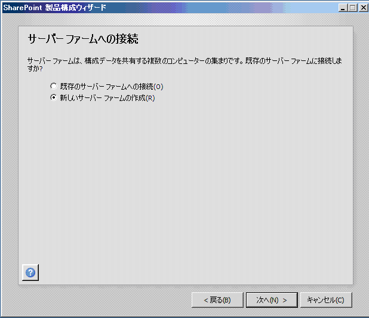369x318 pixels.
Task: Minimize the SharePoint wizard window
Action: (x=343, y=8)
